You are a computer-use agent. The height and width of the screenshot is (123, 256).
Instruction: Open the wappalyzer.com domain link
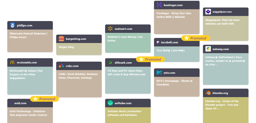(x=222, y=12)
